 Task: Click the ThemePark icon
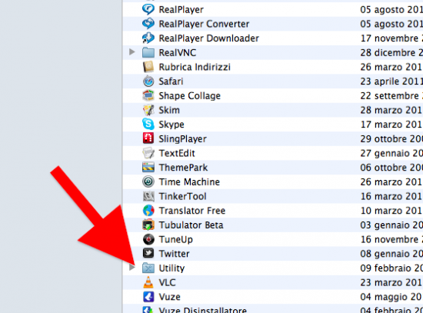tap(148, 168)
